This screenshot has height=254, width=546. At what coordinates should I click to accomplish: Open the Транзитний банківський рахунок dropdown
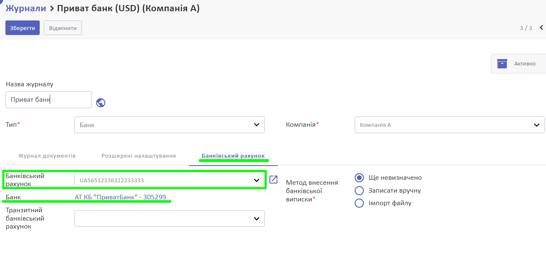pos(170,219)
